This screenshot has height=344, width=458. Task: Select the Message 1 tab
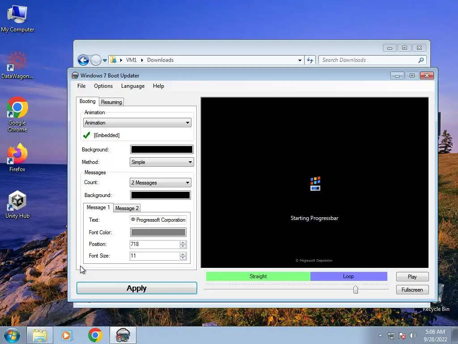[98, 207]
